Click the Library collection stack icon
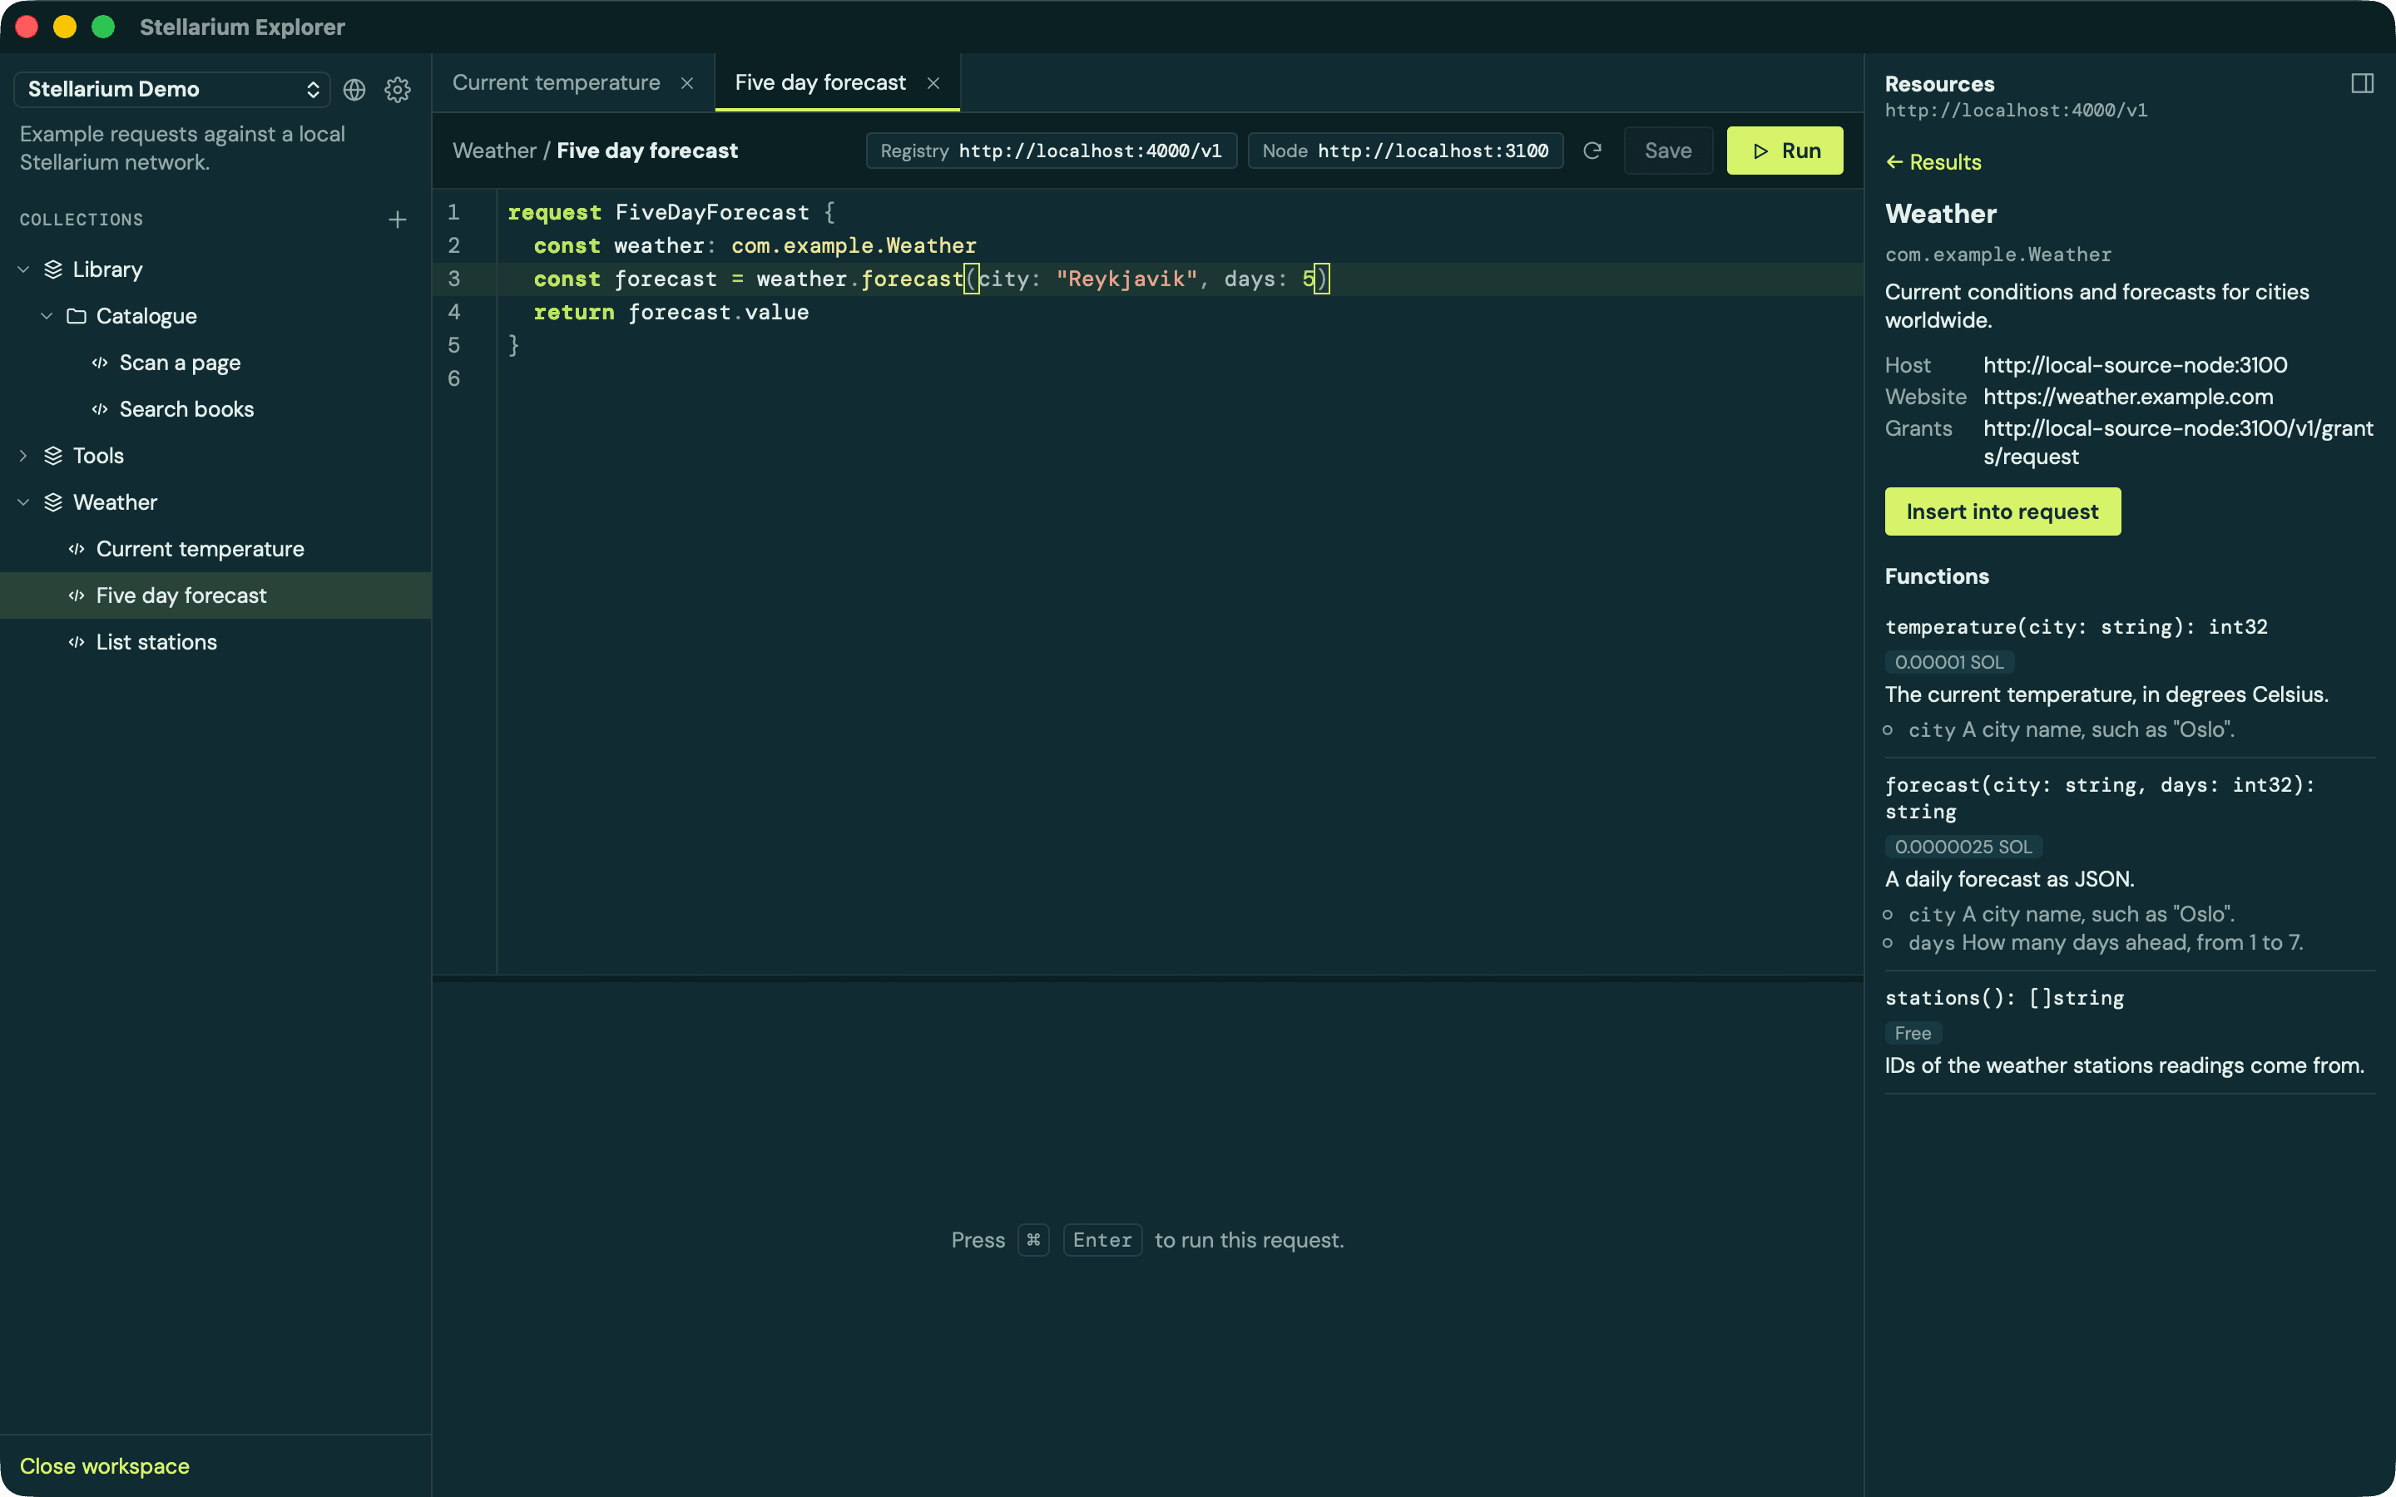This screenshot has width=2396, height=1497. click(x=53, y=269)
